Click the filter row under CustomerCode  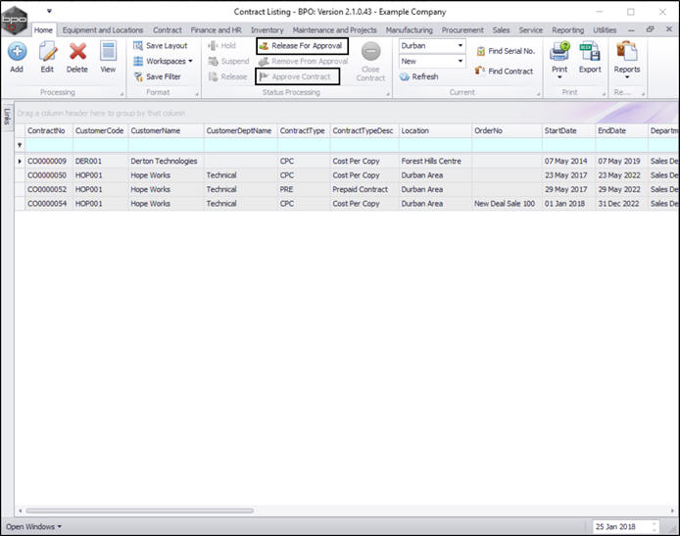pyautogui.click(x=101, y=145)
